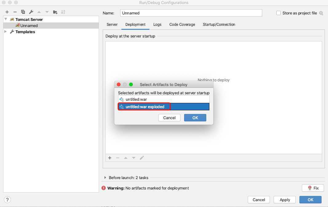This screenshot has width=328, height=207.
Task: Click the bottom-right OK button of Run/Debug Configurations
Action: click(x=310, y=200)
